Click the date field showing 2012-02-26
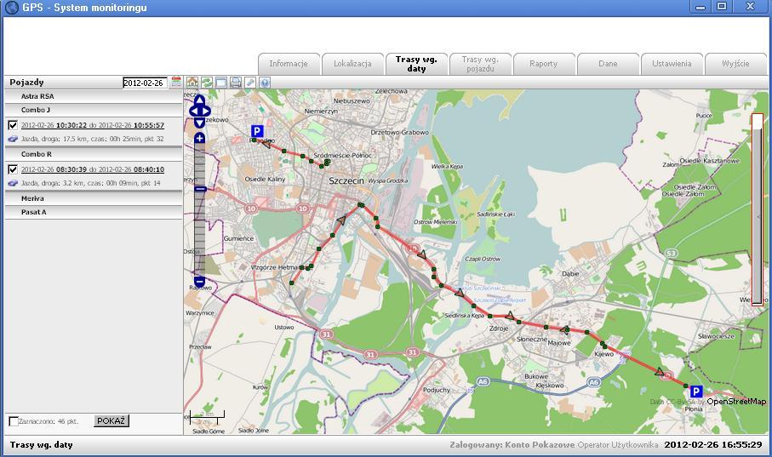The width and height of the screenshot is (772, 457). point(146,83)
